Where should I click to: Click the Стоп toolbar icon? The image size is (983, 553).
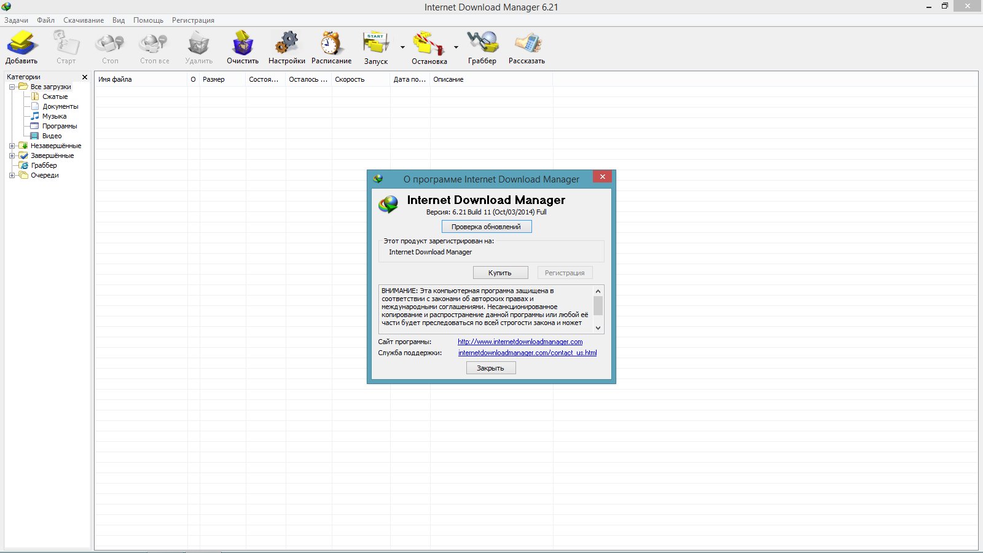(110, 44)
